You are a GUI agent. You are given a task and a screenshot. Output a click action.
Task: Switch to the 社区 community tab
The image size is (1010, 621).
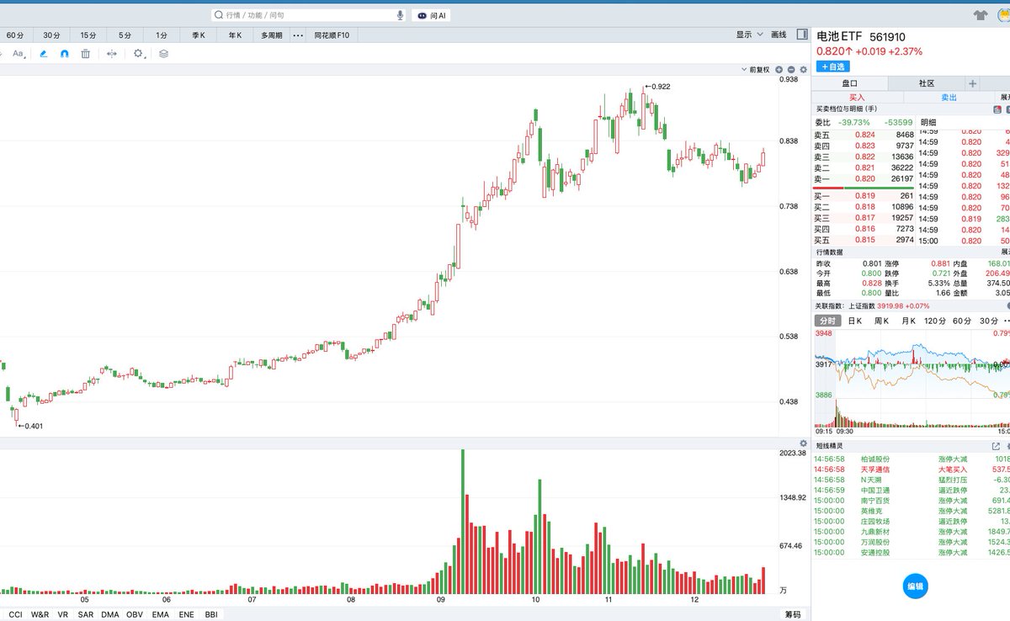click(x=926, y=83)
